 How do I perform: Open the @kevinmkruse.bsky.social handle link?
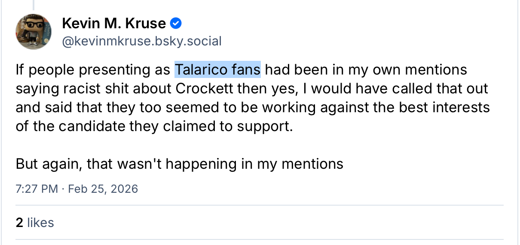(142, 41)
